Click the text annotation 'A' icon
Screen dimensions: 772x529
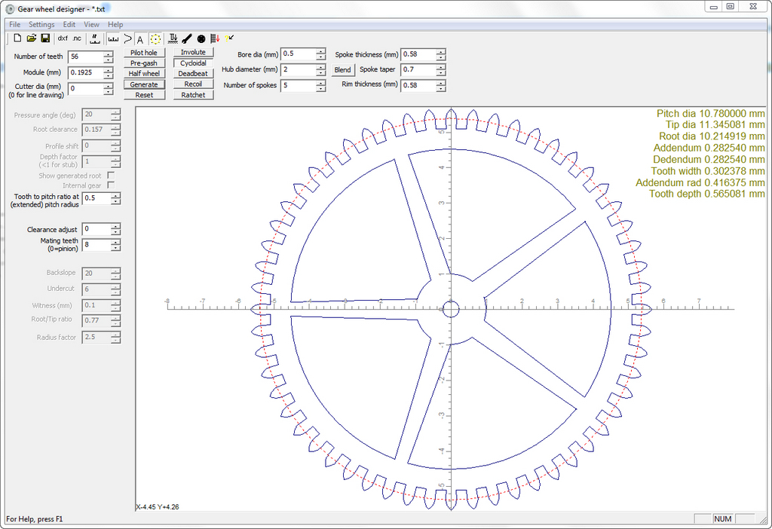(140, 38)
